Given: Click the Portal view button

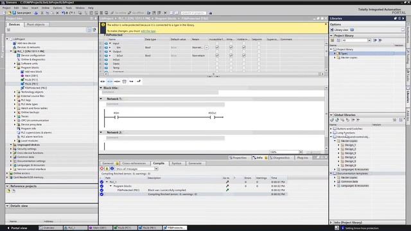Looking at the screenshot, I should [17, 228].
